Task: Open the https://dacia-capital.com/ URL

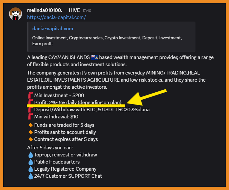Action: 57,17
